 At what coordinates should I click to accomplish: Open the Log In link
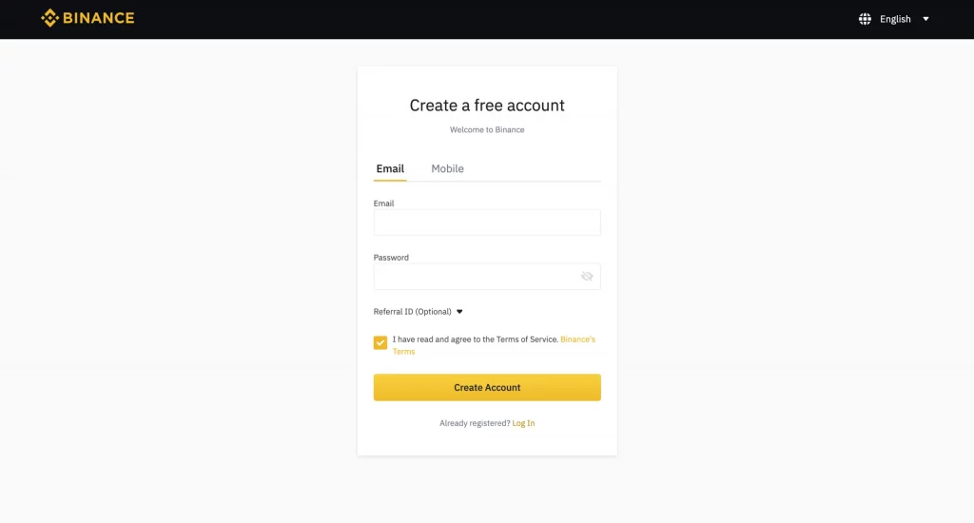coord(523,423)
